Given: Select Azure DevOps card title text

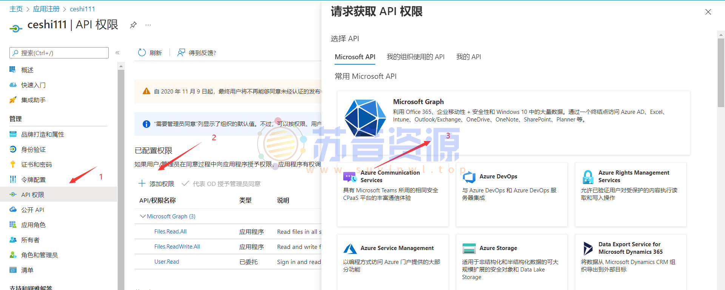Looking at the screenshot, I should point(498,176).
